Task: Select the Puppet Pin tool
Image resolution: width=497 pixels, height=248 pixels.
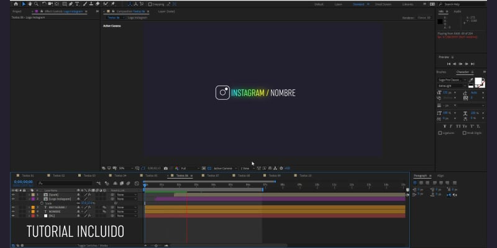Action: pyautogui.click(x=113, y=4)
